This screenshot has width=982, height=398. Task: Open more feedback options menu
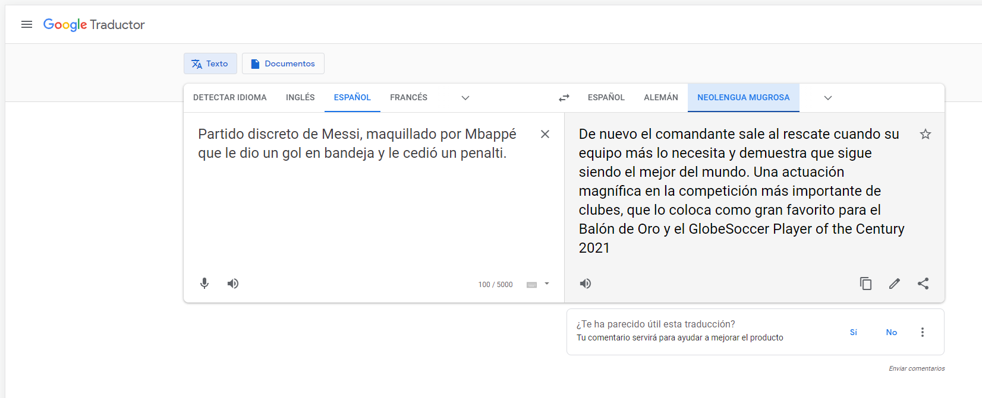tap(923, 332)
